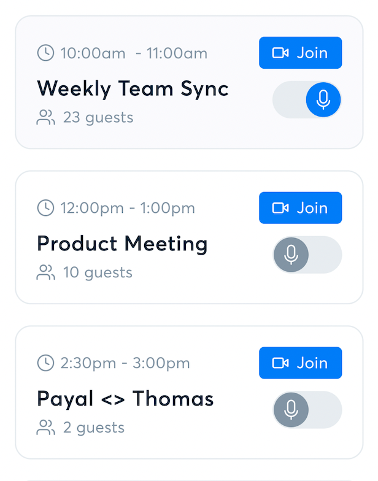Click the clock icon beside 12:00pm
The image size is (378, 481).
tap(45, 208)
